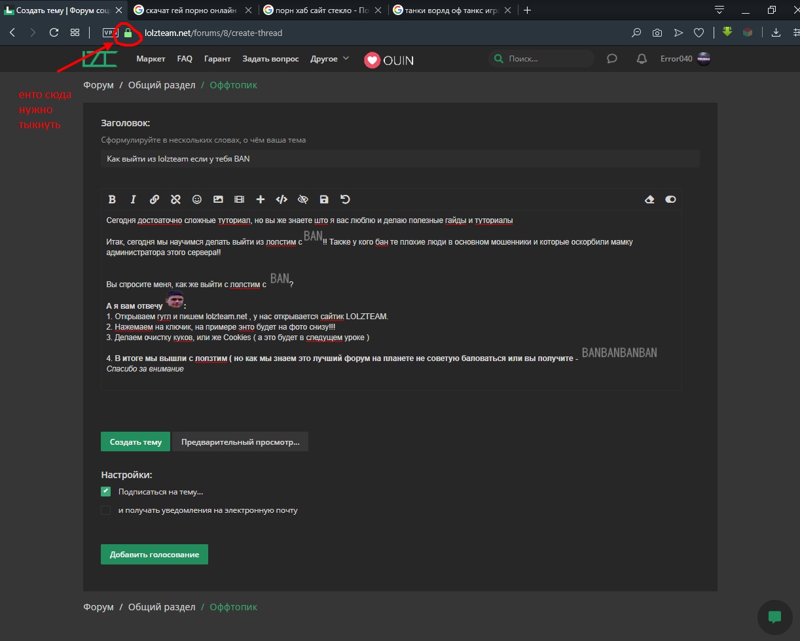Click 'Оффтопик' breadcrumb below the form
Image resolution: width=800 pixels, height=641 pixels.
point(234,607)
